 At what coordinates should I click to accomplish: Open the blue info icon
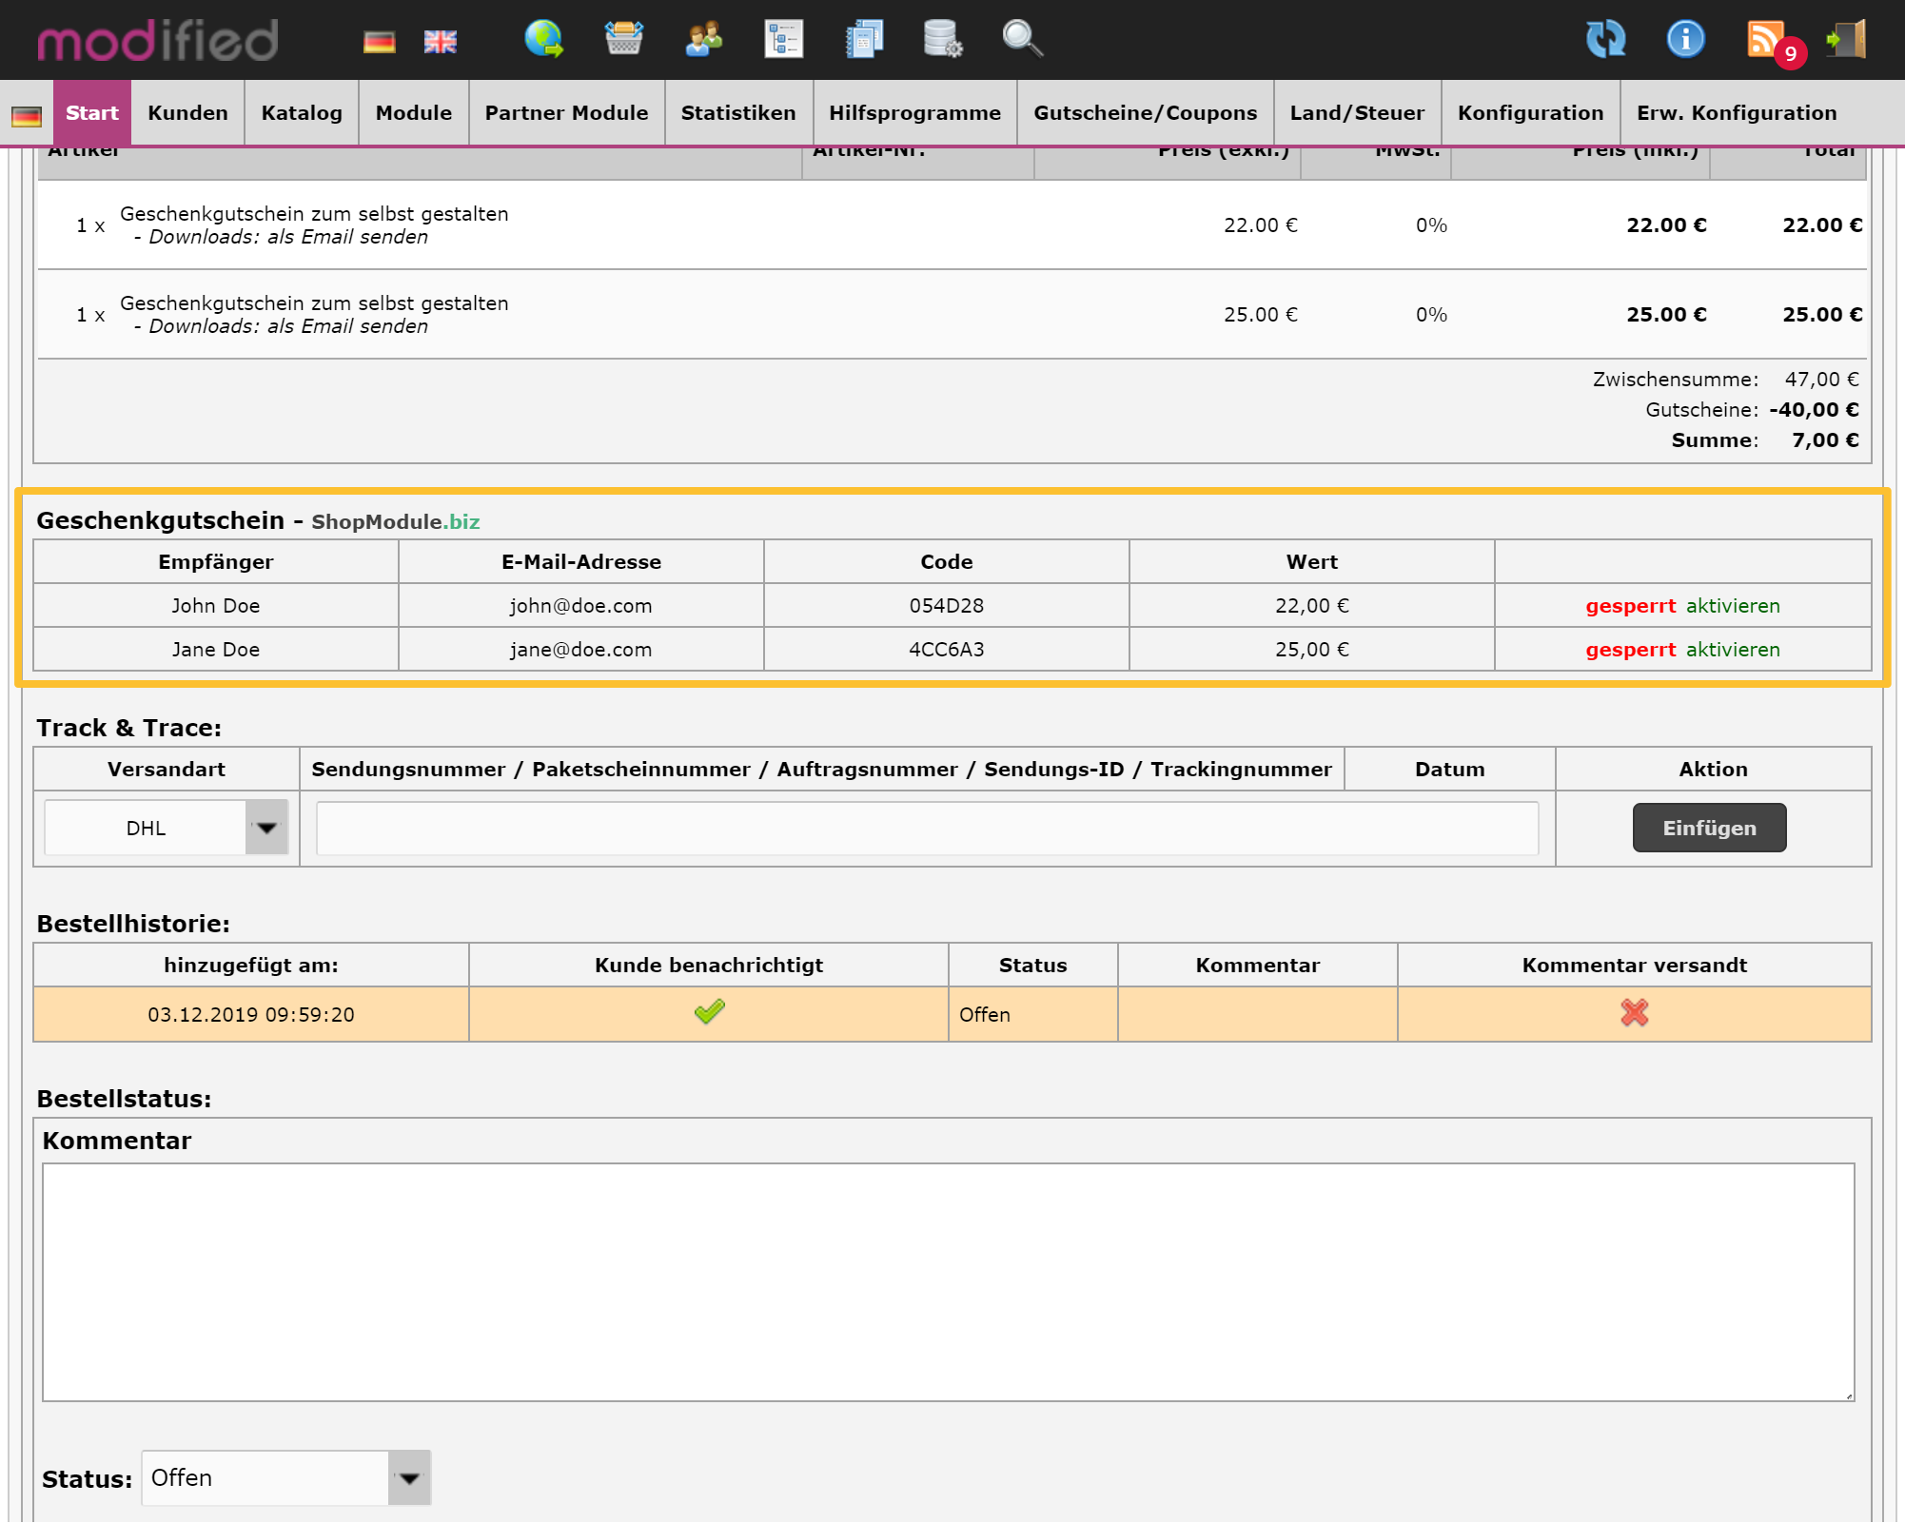point(1685,40)
